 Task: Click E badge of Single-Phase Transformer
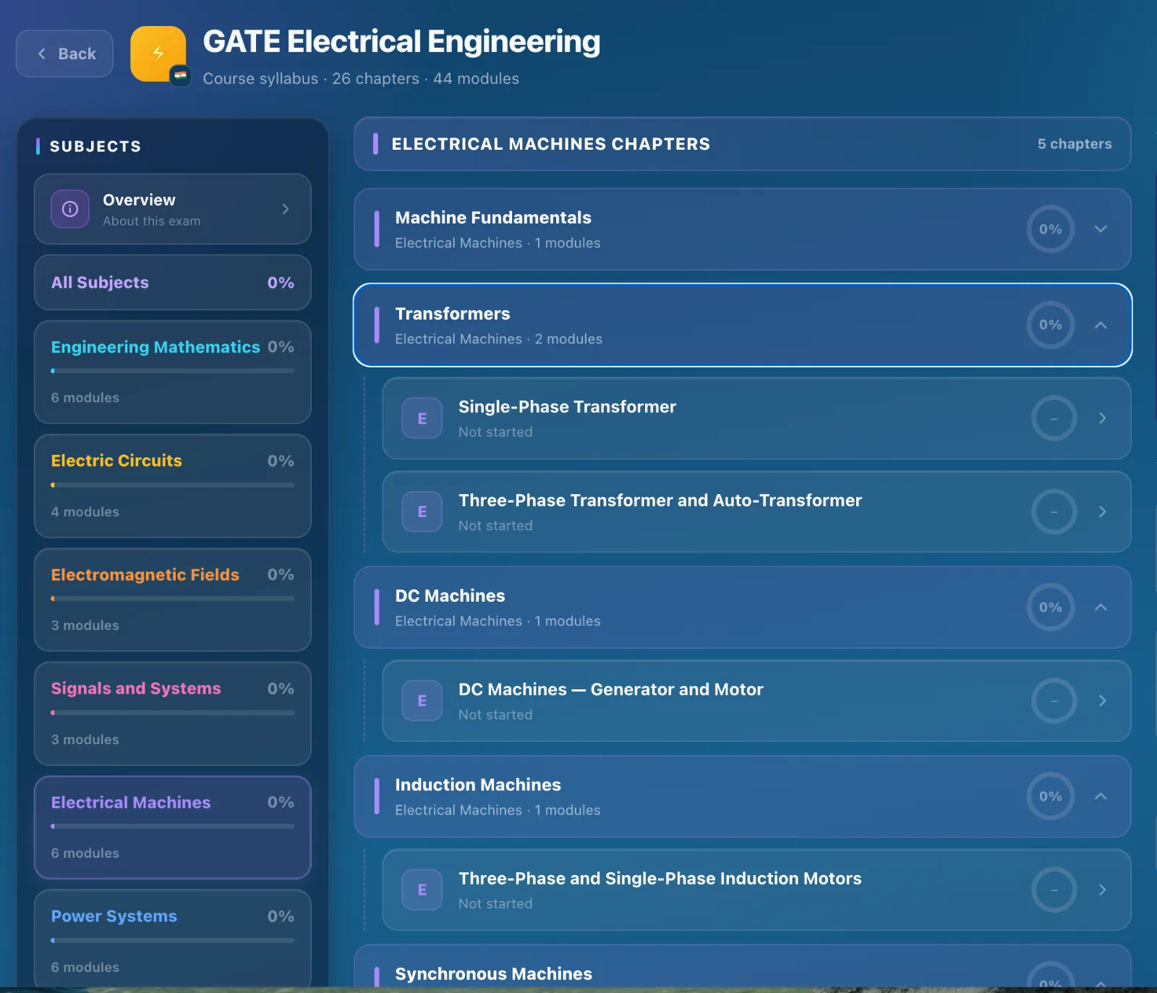tap(422, 418)
